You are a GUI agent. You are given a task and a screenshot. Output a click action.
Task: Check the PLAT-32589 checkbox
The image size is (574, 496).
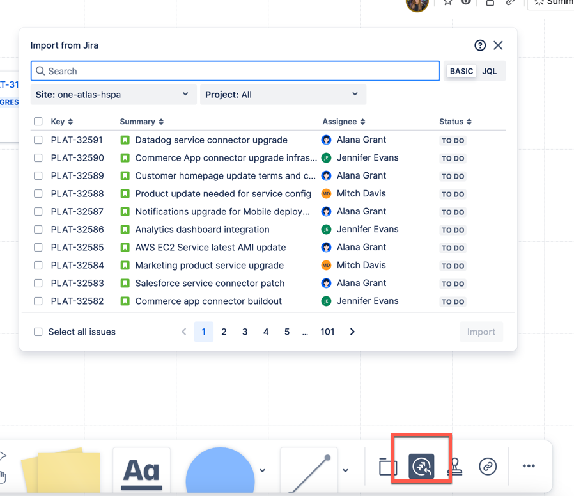click(38, 176)
